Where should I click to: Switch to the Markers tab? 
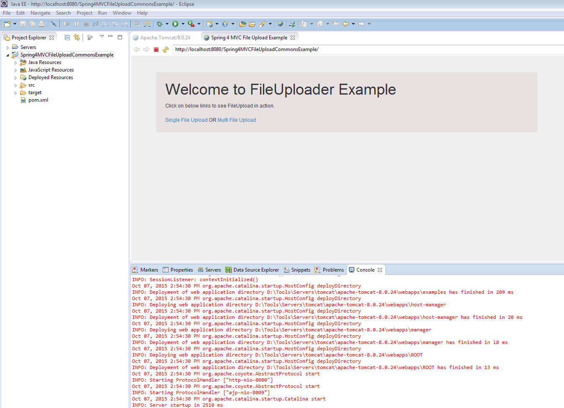[145, 270]
